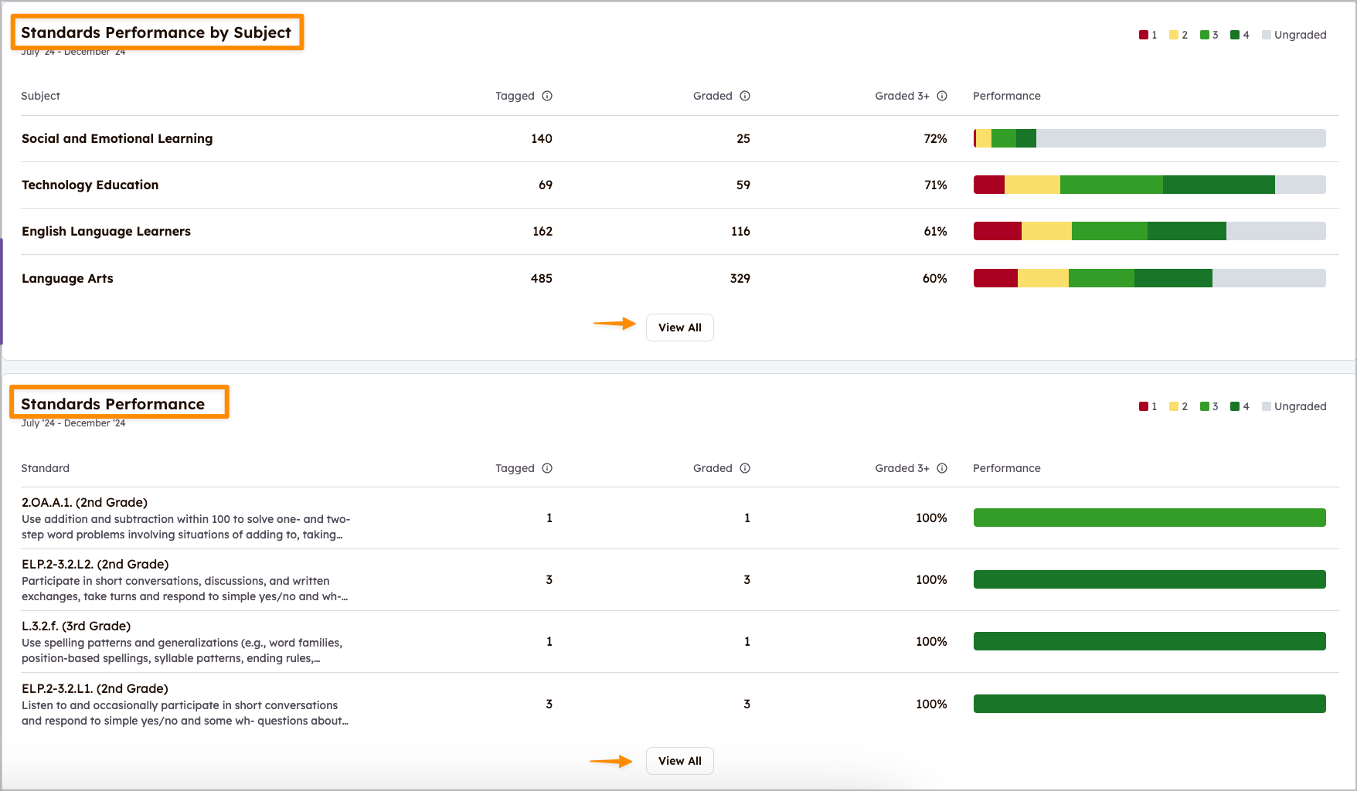Screen dimensions: 1357x791
Task: Open standard L.3.2.f. (3rd Grade)
Action: [76, 626]
